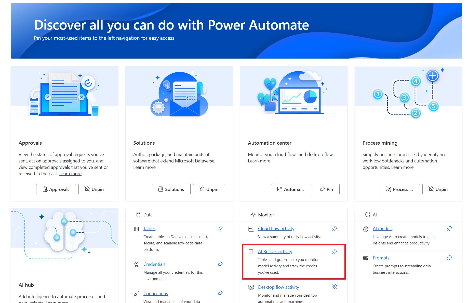Screen dimensions: 467x303
Task: Click the chart icon beside Cloud flow activity
Action: click(x=251, y=229)
